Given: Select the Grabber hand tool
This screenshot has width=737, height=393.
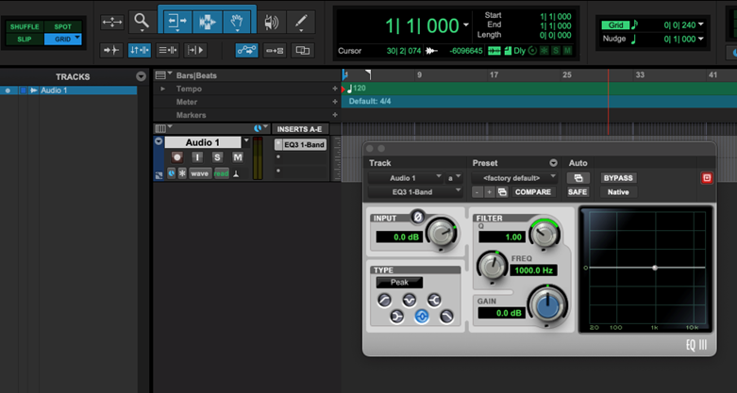Looking at the screenshot, I should (237, 22).
